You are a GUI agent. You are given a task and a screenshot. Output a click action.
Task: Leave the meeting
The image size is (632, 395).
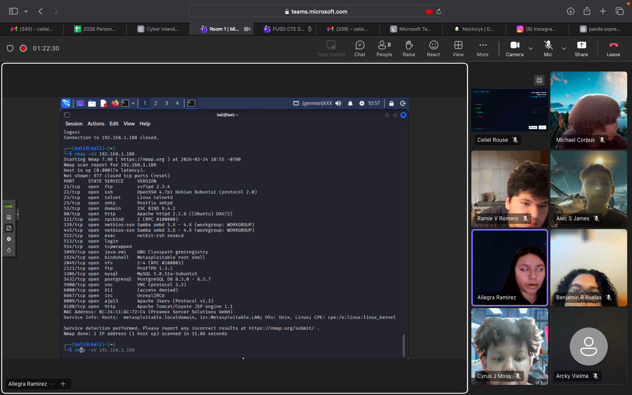coord(613,48)
